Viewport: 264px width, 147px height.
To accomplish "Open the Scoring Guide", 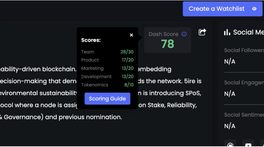I will click(107, 99).
